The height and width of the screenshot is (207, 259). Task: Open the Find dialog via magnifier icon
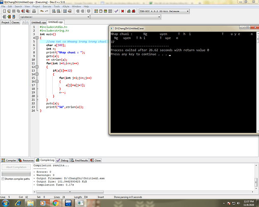coord(54,11)
